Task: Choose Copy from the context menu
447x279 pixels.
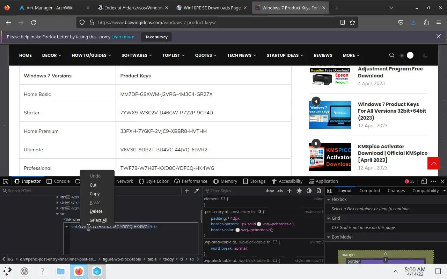Action: (95, 194)
